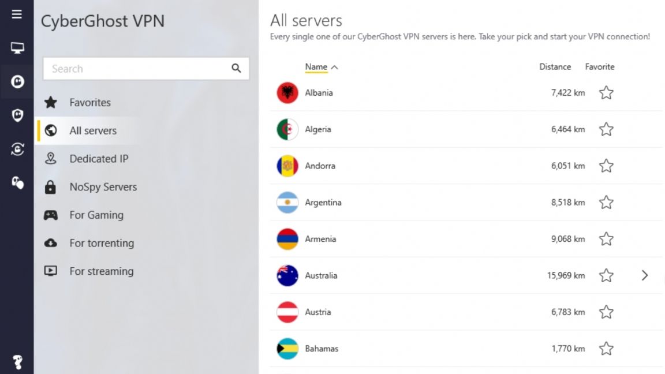Choose the Australia server name

point(321,276)
